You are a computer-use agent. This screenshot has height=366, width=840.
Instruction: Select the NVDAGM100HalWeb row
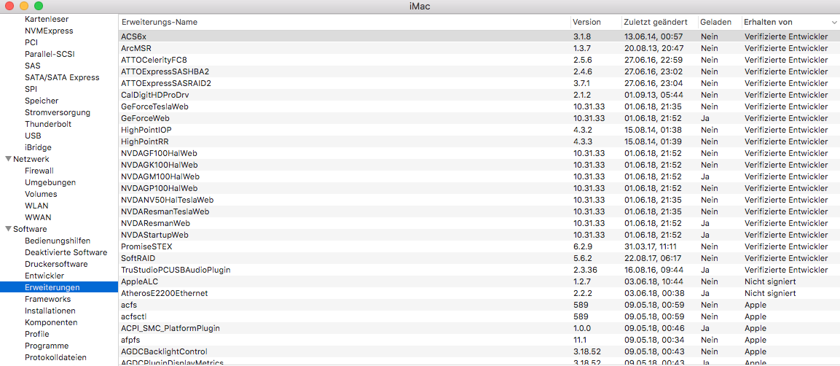[x=479, y=177]
